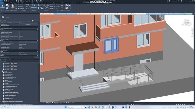The image size is (195, 109).
Task: Open the Phase dropdown value
Action: coord(29,54)
